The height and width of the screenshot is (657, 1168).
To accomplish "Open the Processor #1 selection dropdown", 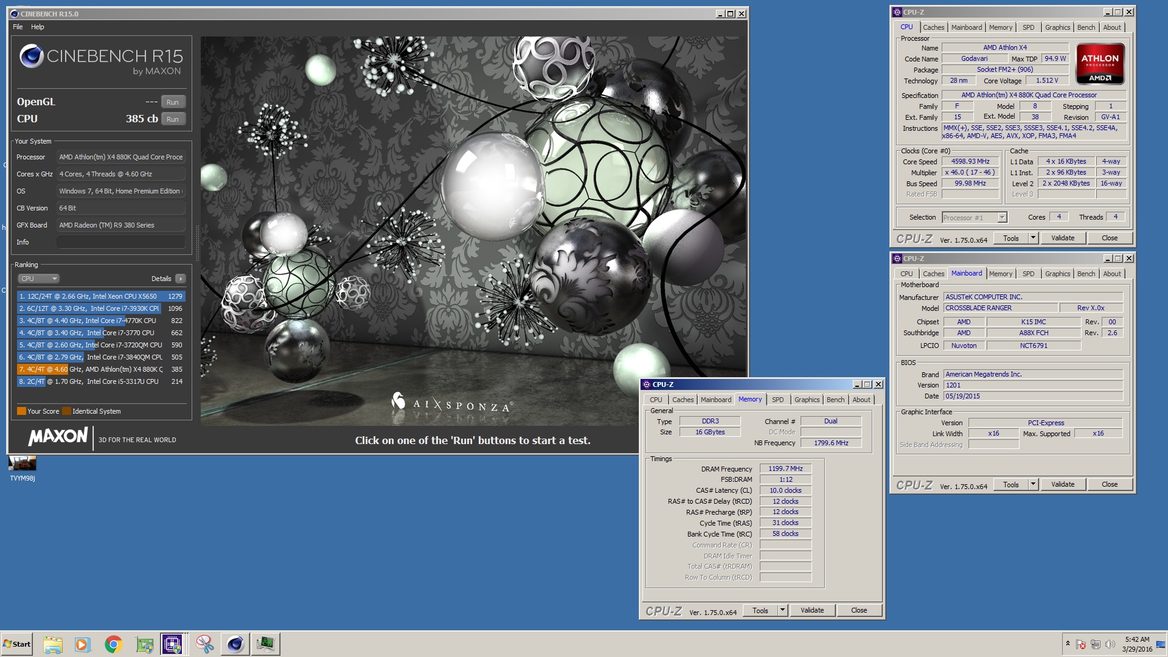I will click(975, 217).
